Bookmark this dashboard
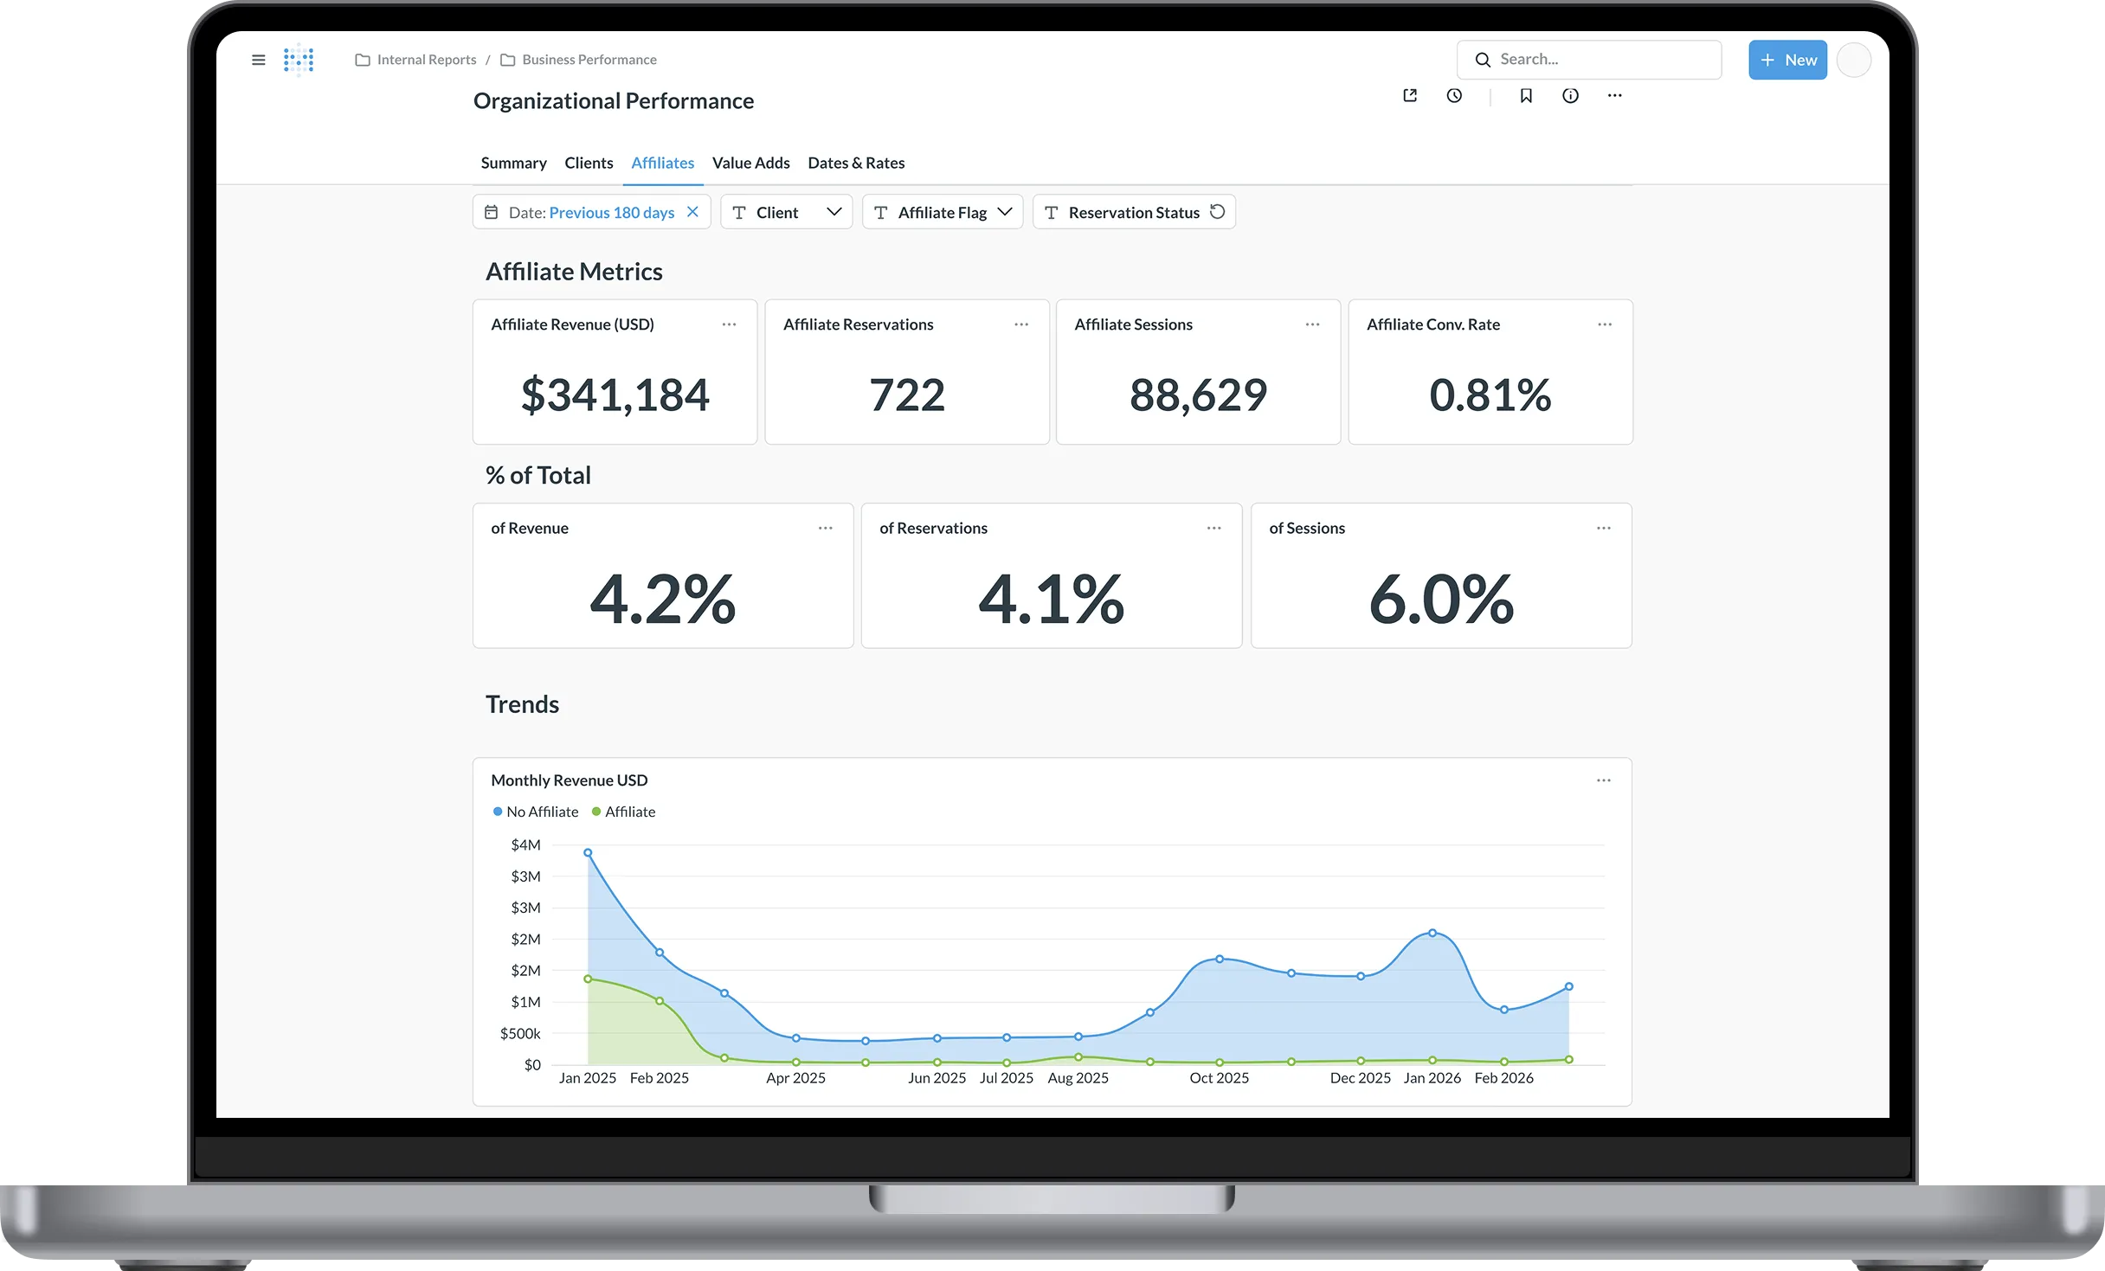The image size is (2105, 1271). (1526, 96)
